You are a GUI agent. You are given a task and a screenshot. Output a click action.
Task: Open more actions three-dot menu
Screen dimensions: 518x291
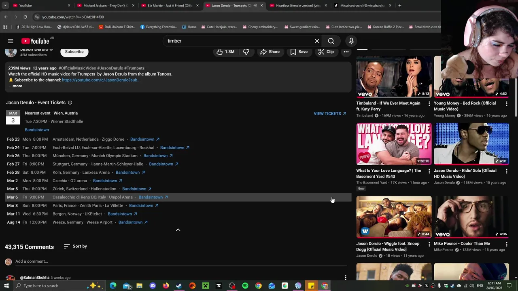click(x=346, y=52)
